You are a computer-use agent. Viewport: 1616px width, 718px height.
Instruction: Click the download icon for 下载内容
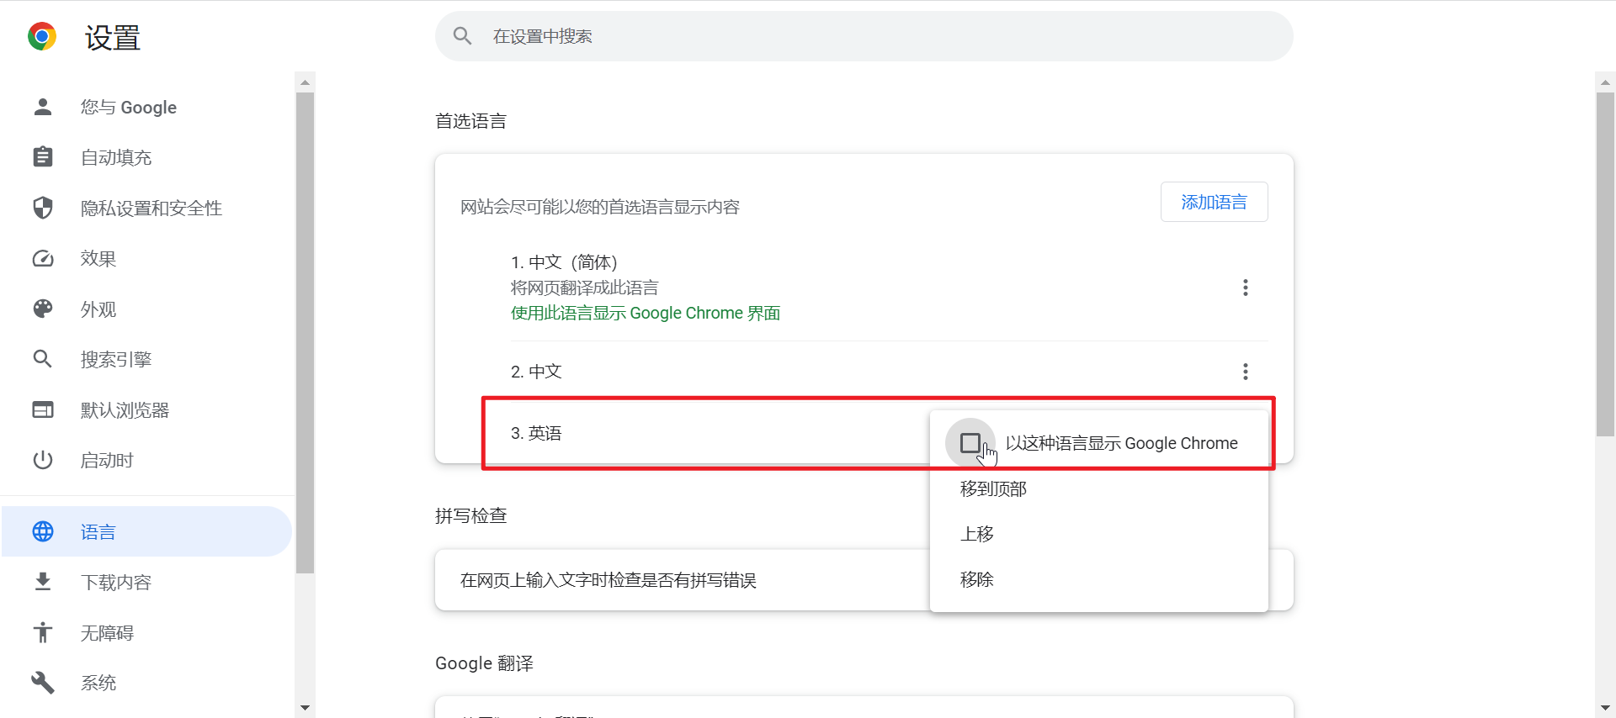tap(43, 582)
